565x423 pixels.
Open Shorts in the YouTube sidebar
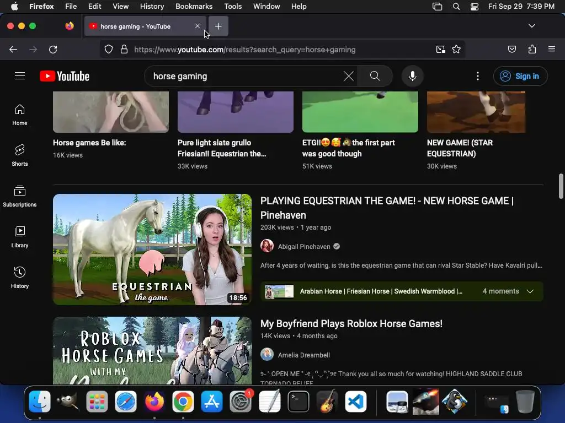coord(20,156)
